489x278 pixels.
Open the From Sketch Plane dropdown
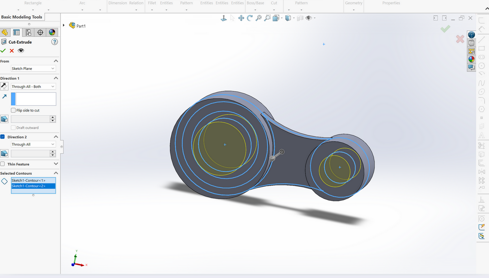[x=33, y=69]
